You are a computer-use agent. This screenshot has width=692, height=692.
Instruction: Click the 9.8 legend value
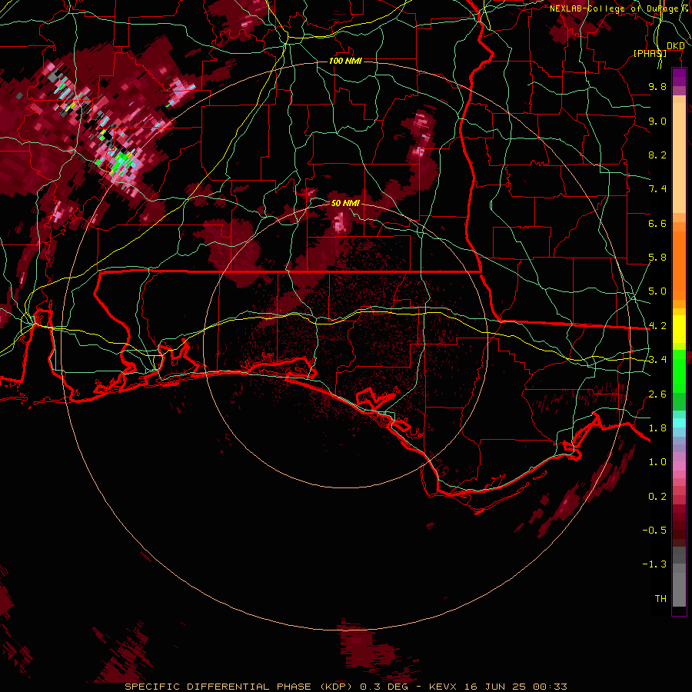tap(657, 86)
